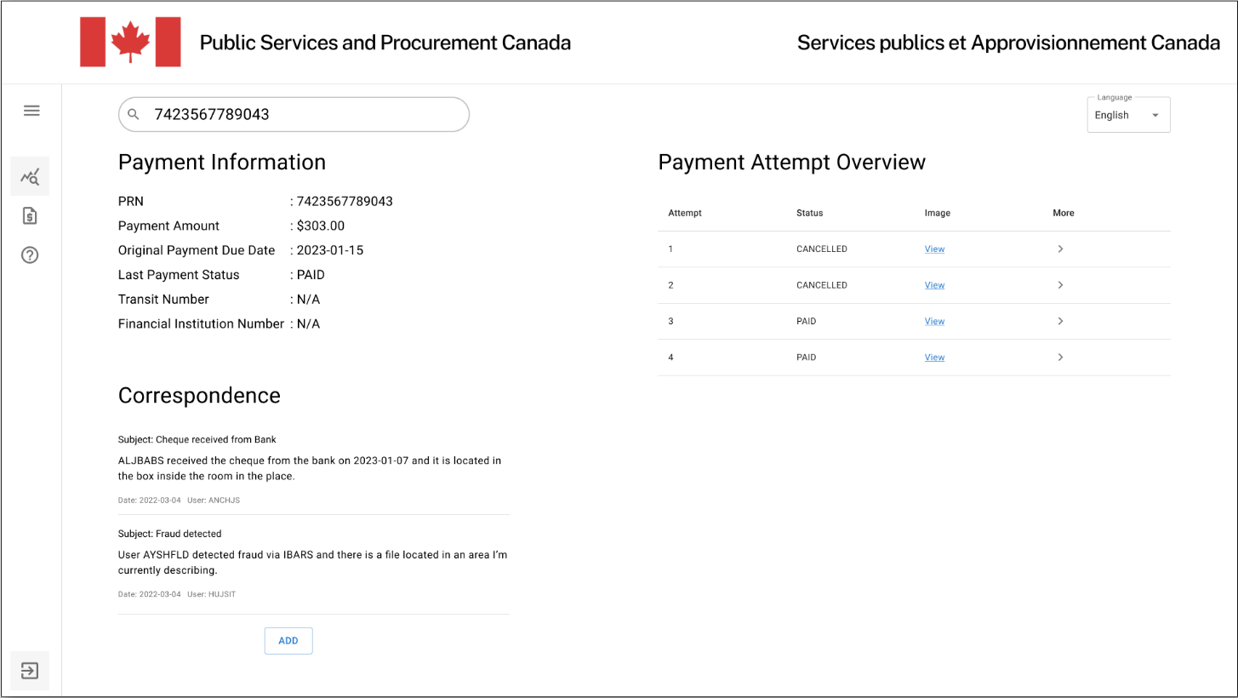Click the payment amount $303.00

coord(321,226)
